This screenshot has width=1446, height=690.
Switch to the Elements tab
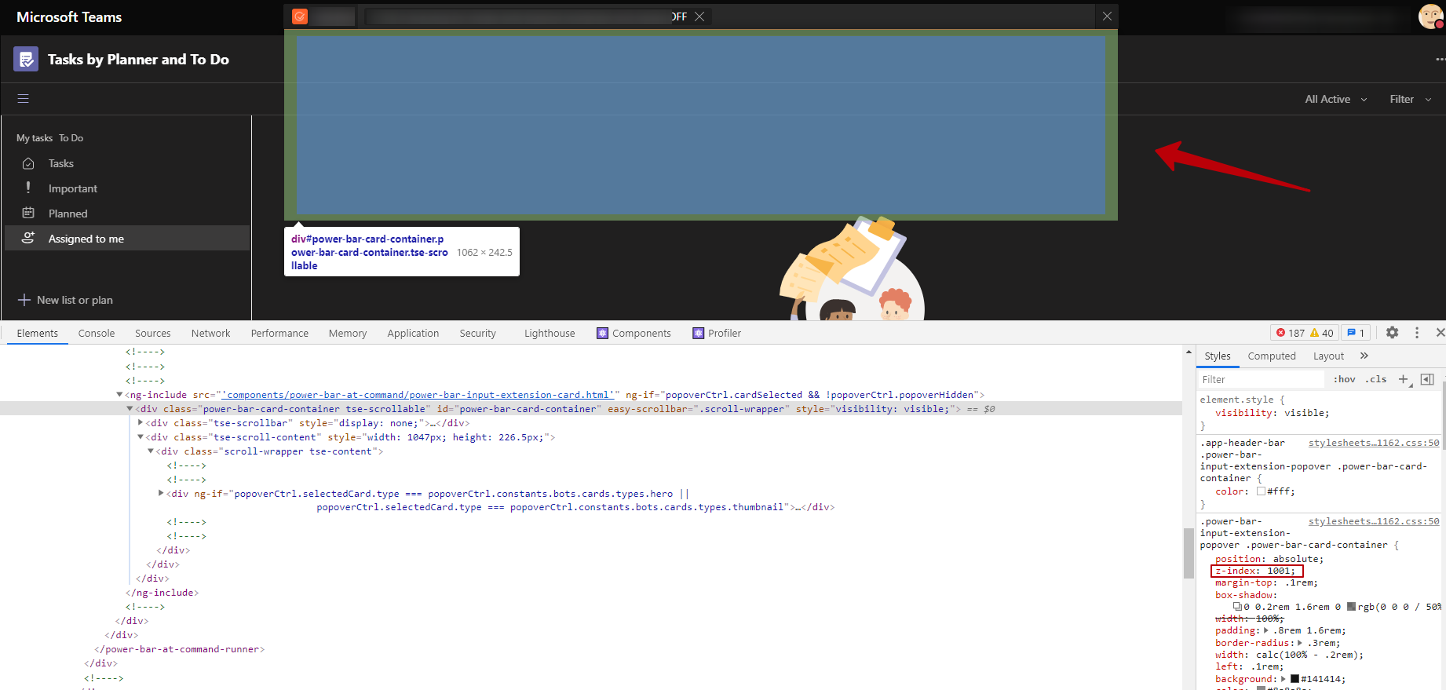[38, 333]
